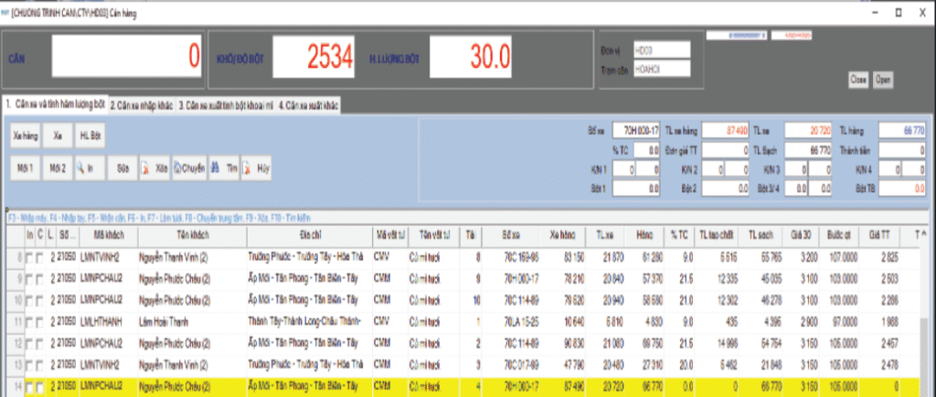Toggle the C checkbox in row 11
The height and width of the screenshot is (397, 936).
[x=39, y=320]
